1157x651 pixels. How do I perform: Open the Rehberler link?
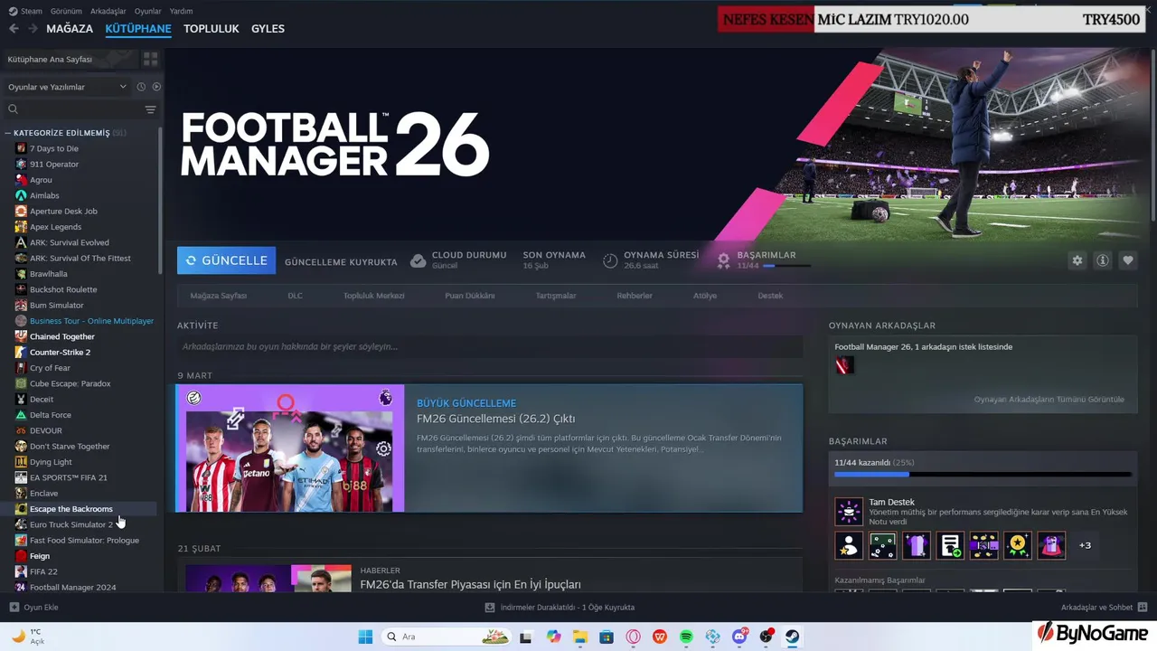(635, 296)
